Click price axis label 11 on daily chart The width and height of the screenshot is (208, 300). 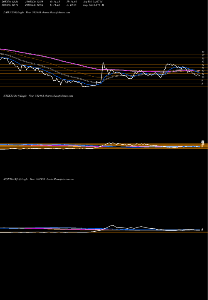(x=203, y=74)
